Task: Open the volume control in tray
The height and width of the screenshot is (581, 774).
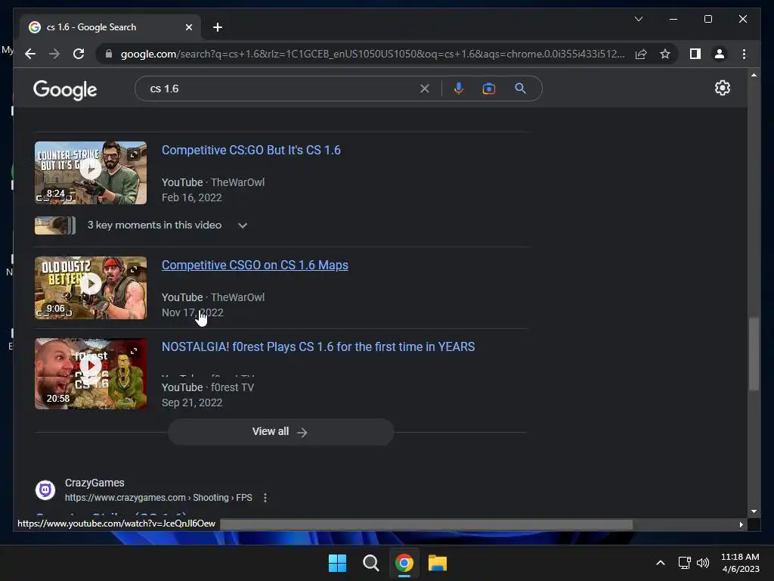Action: 703,563
